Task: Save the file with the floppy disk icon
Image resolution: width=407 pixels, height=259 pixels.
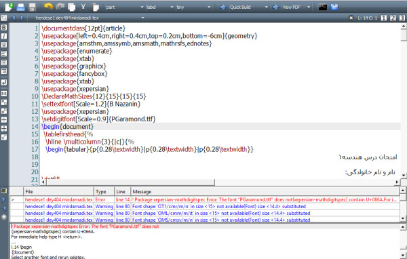Action: [32, 7]
